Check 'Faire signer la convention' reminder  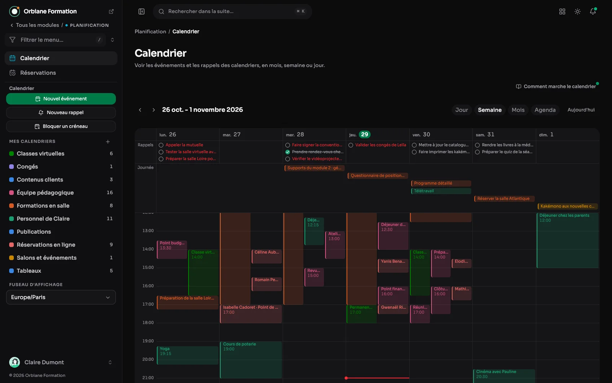288,145
